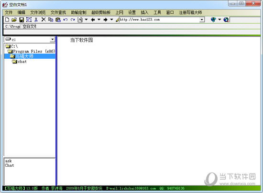The height and width of the screenshot is (193, 263).
Task: Open the Back history dropdown arrow
Action: click(x=99, y=20)
